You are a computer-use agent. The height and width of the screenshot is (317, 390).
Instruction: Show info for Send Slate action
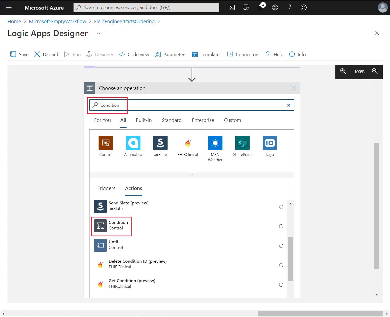pyautogui.click(x=281, y=207)
